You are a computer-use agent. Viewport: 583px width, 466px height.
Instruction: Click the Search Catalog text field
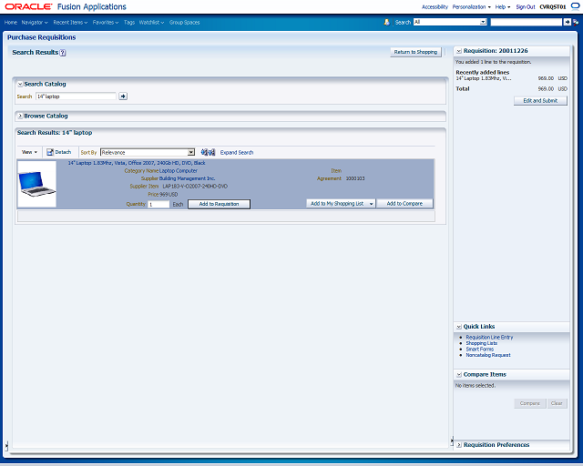[x=77, y=96]
